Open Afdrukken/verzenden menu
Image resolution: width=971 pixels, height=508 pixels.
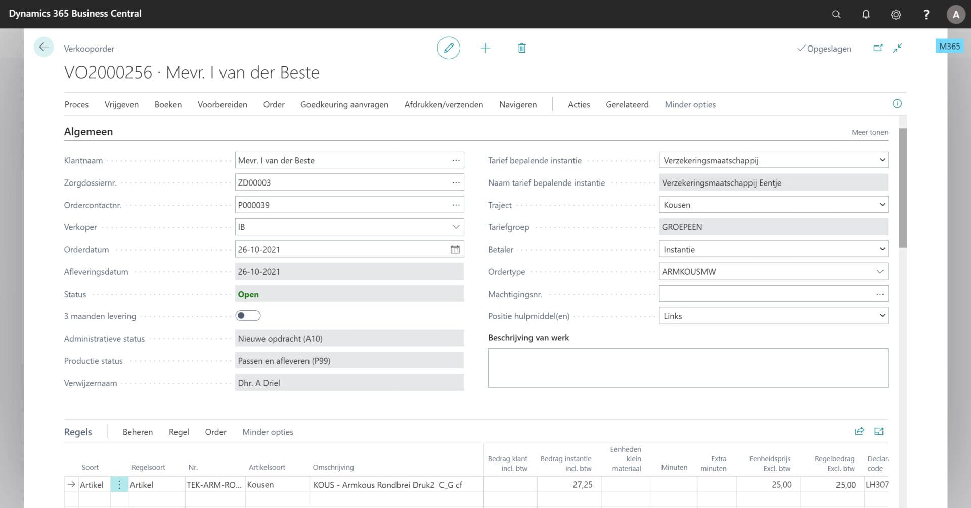[x=444, y=104]
